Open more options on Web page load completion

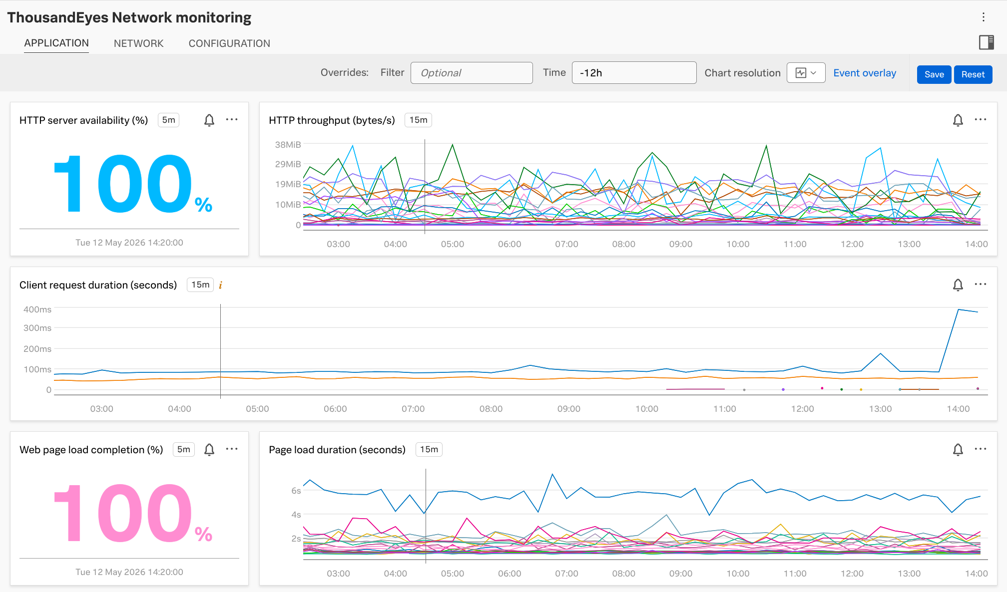click(x=232, y=449)
